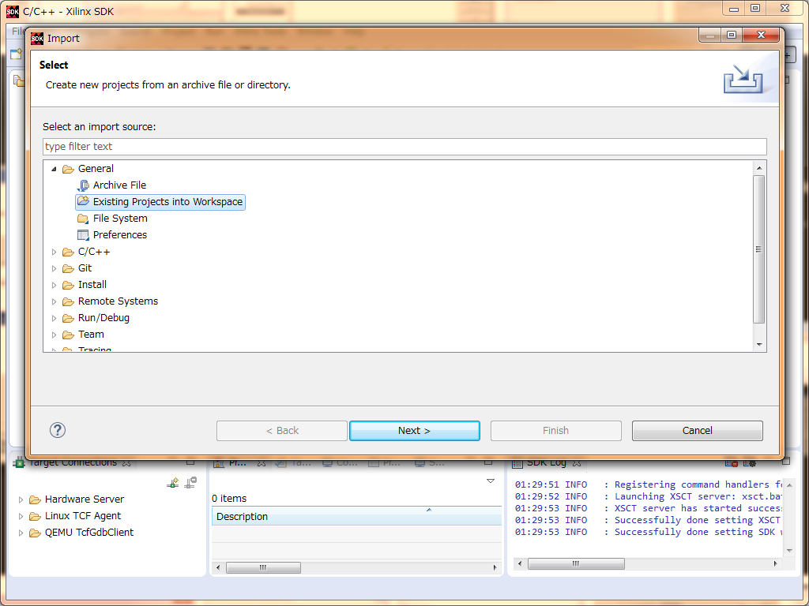
Task: Click the Description column header
Action: point(356,516)
